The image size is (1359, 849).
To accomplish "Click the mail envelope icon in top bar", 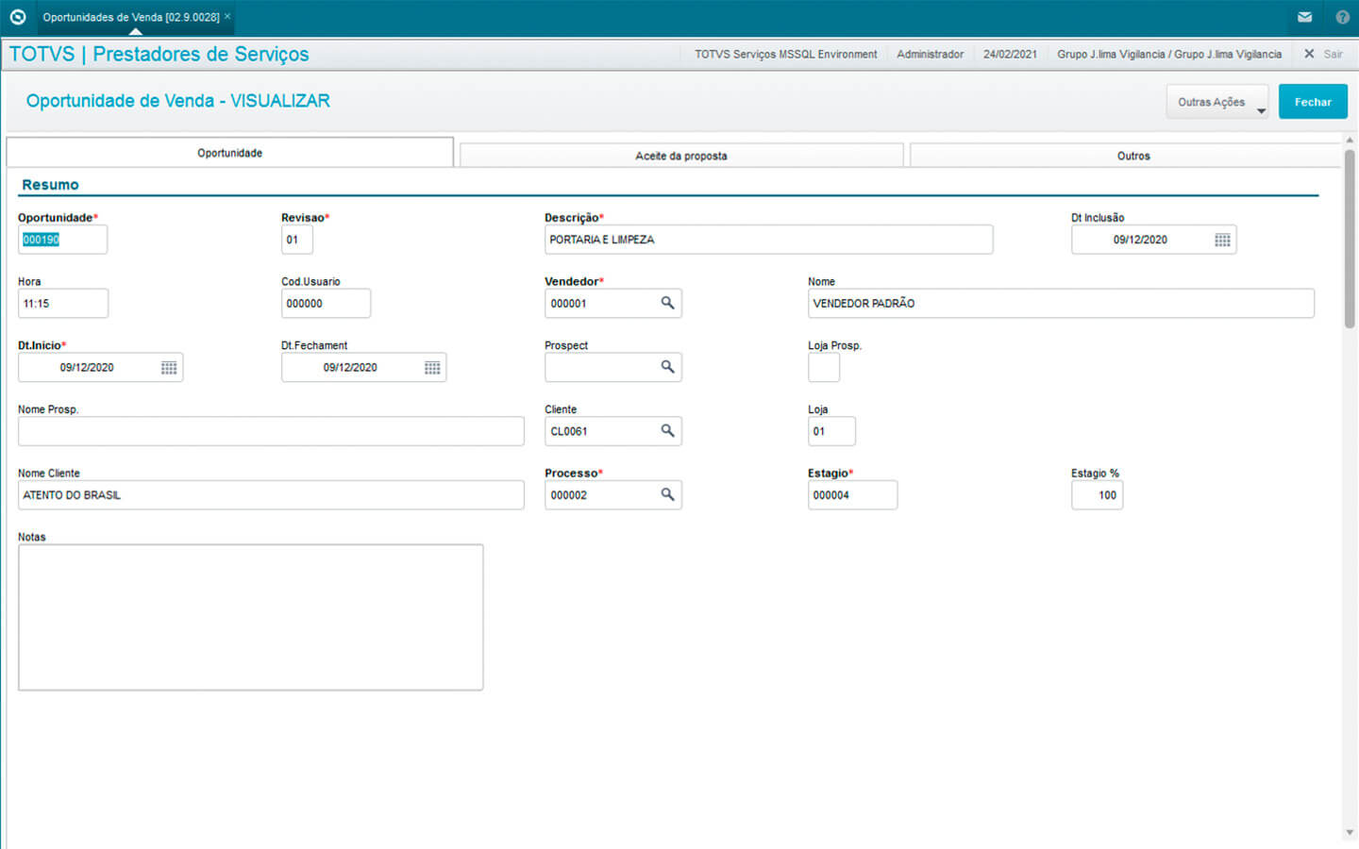I will (1304, 17).
